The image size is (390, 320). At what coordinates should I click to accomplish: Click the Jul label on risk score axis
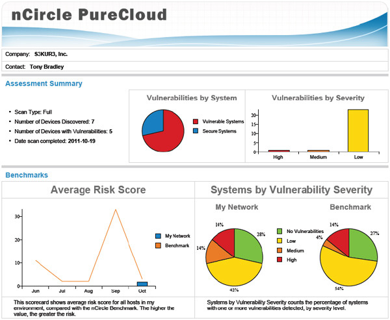(62, 291)
